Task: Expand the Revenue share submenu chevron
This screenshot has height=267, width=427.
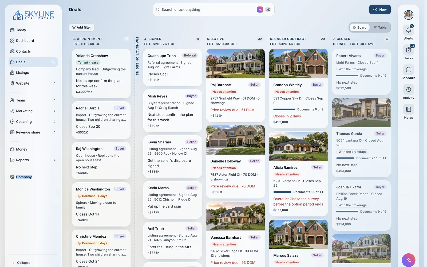Action: 55,132
